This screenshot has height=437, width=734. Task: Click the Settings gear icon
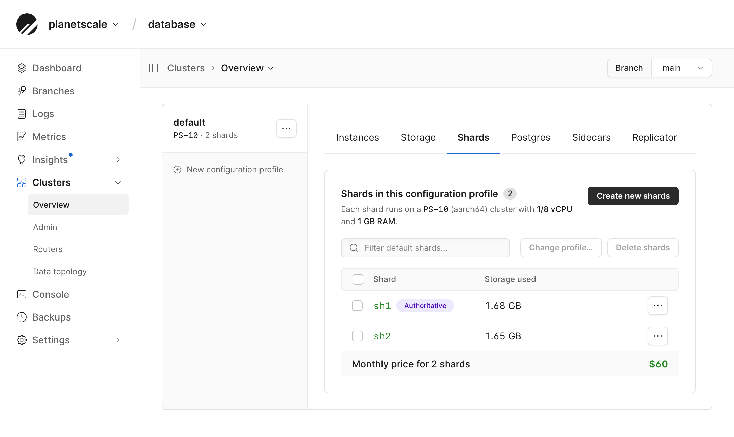pos(22,340)
